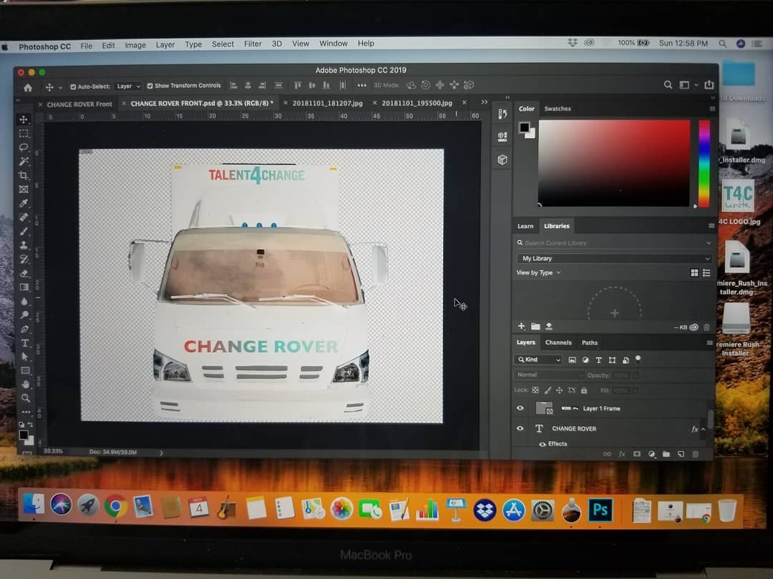Select the Move tool in toolbox
This screenshot has height=579, width=773.
tap(24, 119)
